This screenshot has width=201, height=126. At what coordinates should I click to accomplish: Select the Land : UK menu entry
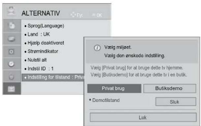point(37,34)
